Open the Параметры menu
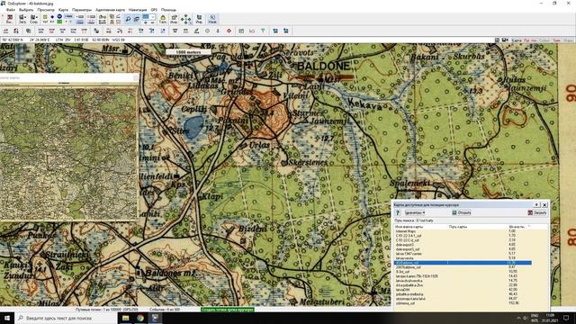 point(82,10)
